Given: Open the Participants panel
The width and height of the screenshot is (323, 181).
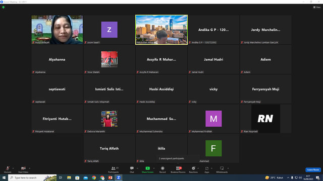Looking at the screenshot, I should coord(114,169).
